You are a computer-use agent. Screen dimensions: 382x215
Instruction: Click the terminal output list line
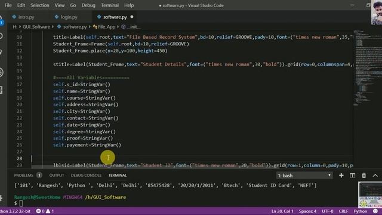(165, 185)
